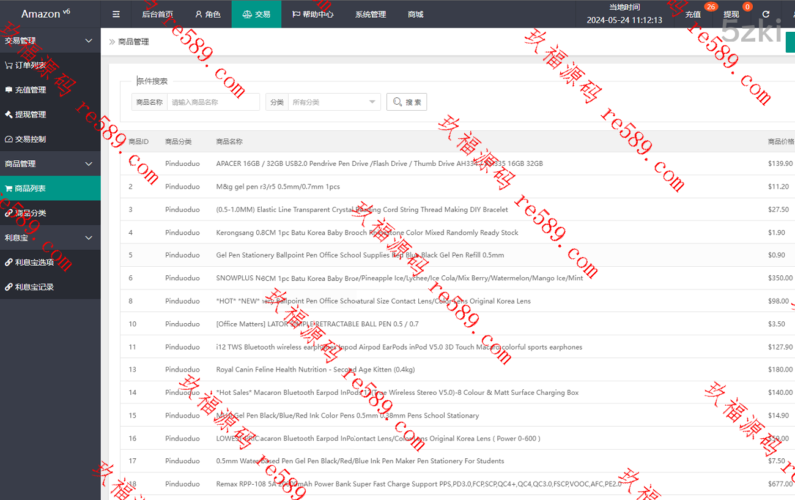The width and height of the screenshot is (795, 500).
Task: Open 充值 notifications with badge 26
Action: tap(693, 14)
